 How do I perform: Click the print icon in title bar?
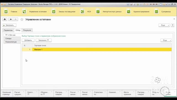pyautogui.click(x=131, y=4)
